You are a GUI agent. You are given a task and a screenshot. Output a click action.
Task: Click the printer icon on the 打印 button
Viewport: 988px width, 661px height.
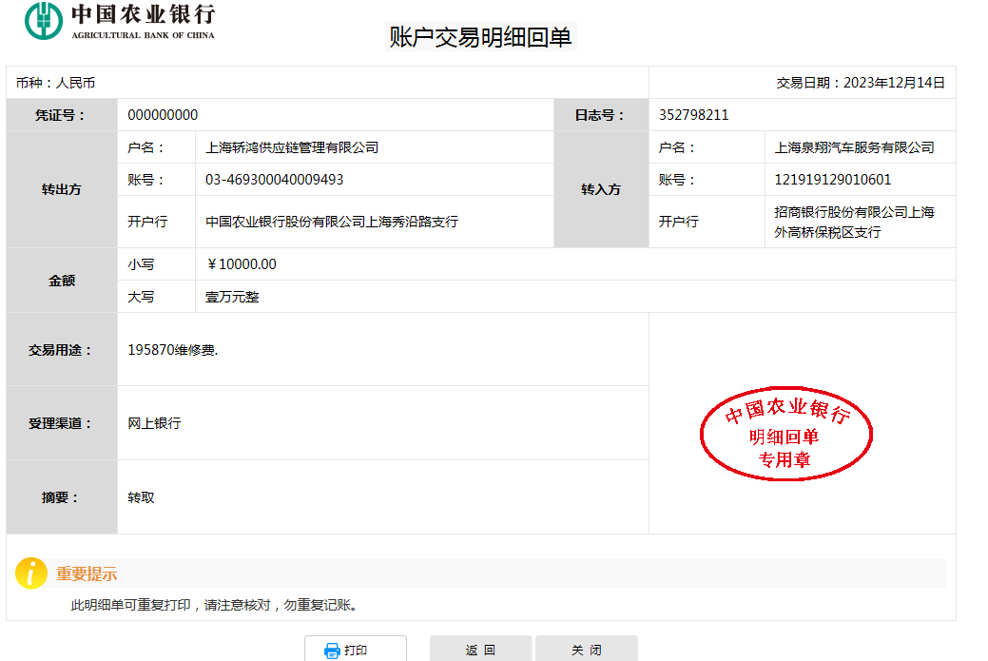[332, 651]
